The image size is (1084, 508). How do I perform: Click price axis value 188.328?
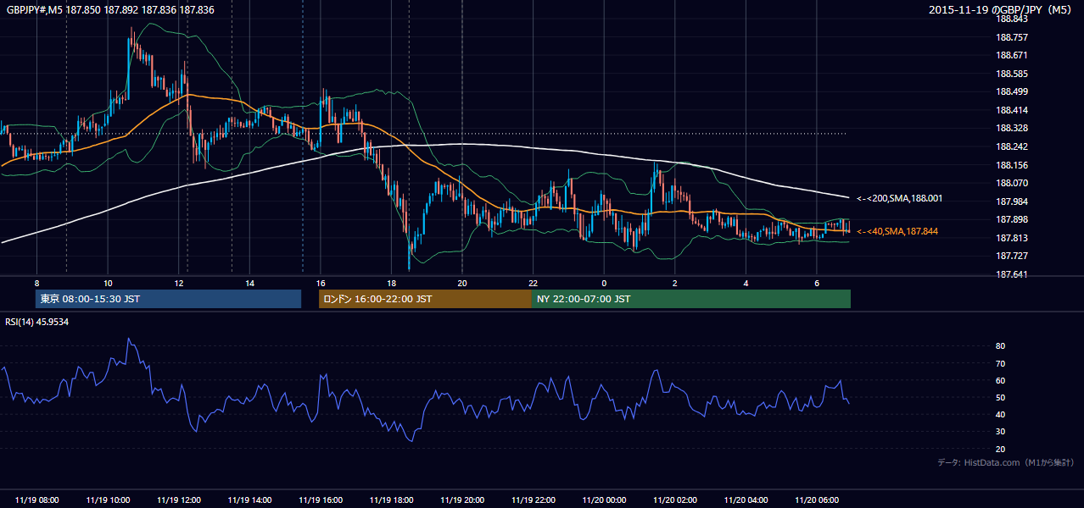1011,128
